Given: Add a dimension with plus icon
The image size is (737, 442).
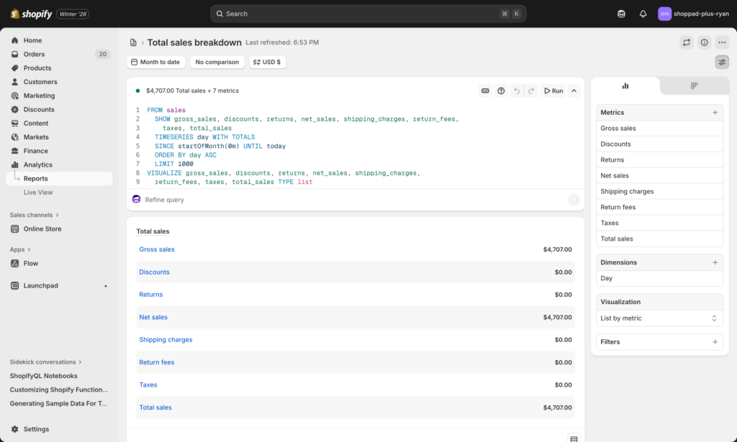Looking at the screenshot, I should click(715, 263).
